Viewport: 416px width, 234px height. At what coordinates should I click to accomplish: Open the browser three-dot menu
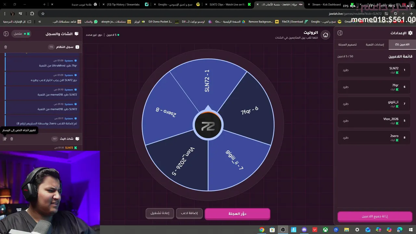coord(5,14)
